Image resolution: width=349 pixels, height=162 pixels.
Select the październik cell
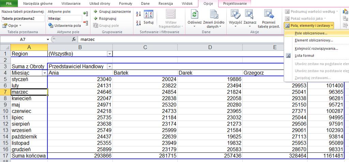[29, 136]
